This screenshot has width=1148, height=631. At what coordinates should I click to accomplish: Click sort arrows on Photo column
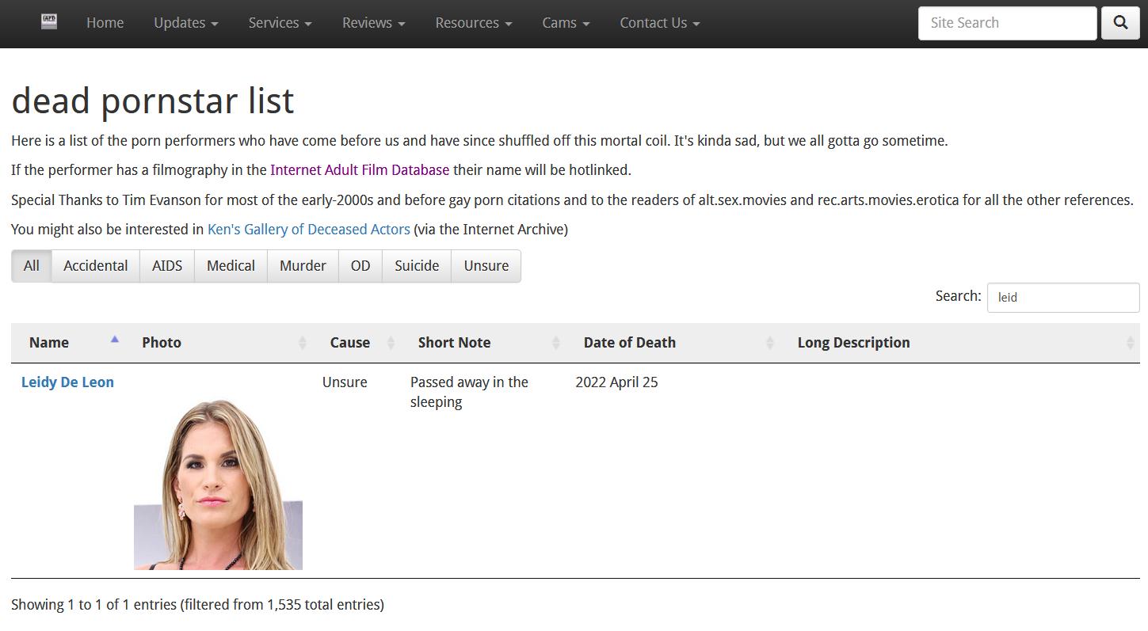pos(302,343)
